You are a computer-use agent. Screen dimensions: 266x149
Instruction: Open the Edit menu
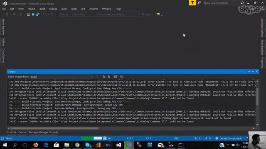(12, 9)
